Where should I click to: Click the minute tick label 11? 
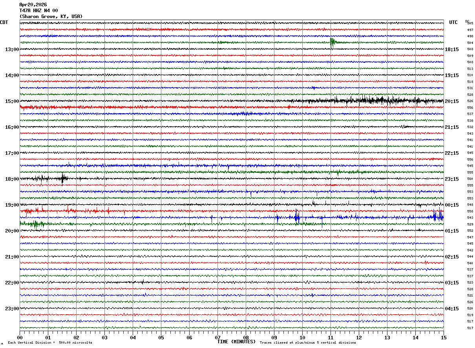(331, 337)
